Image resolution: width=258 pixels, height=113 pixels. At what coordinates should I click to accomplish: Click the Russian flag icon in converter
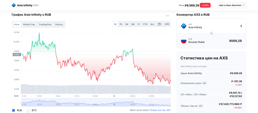click(x=184, y=41)
